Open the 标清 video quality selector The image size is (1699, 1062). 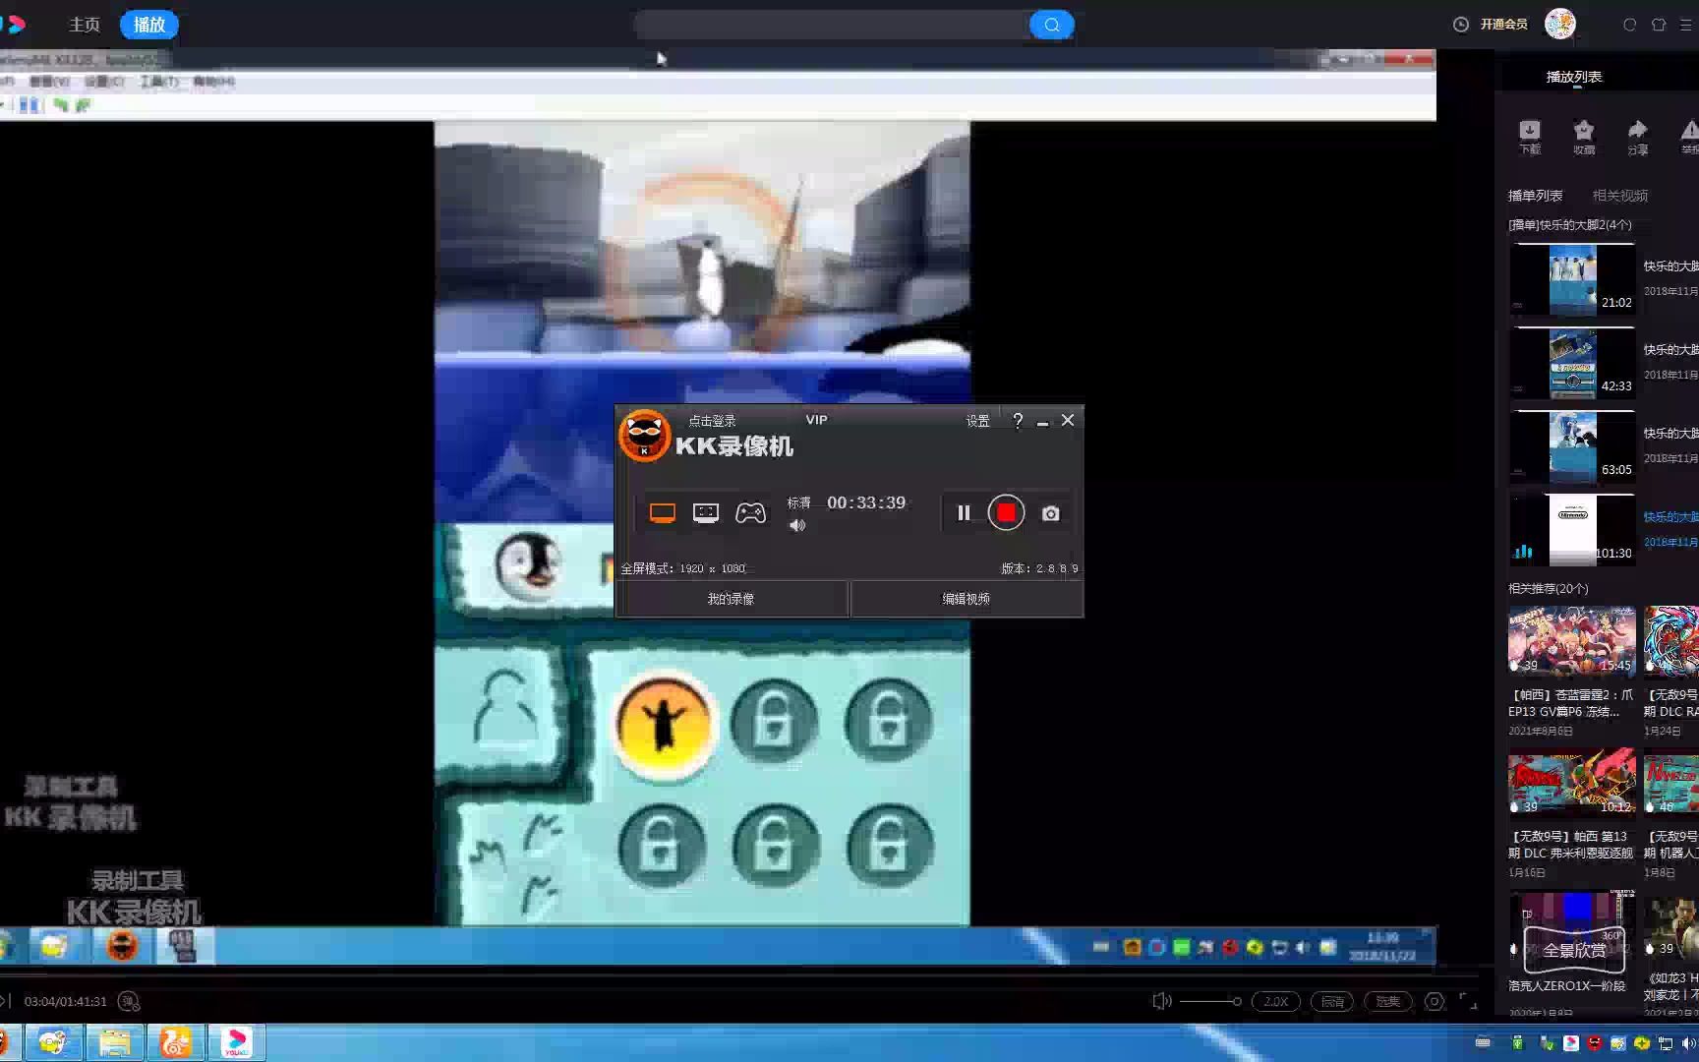(x=1332, y=1001)
